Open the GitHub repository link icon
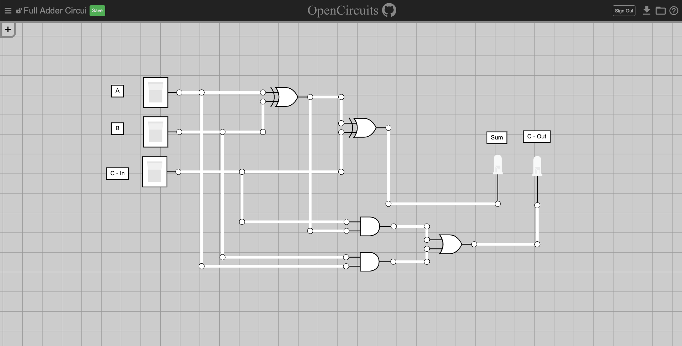The image size is (682, 346). (389, 11)
